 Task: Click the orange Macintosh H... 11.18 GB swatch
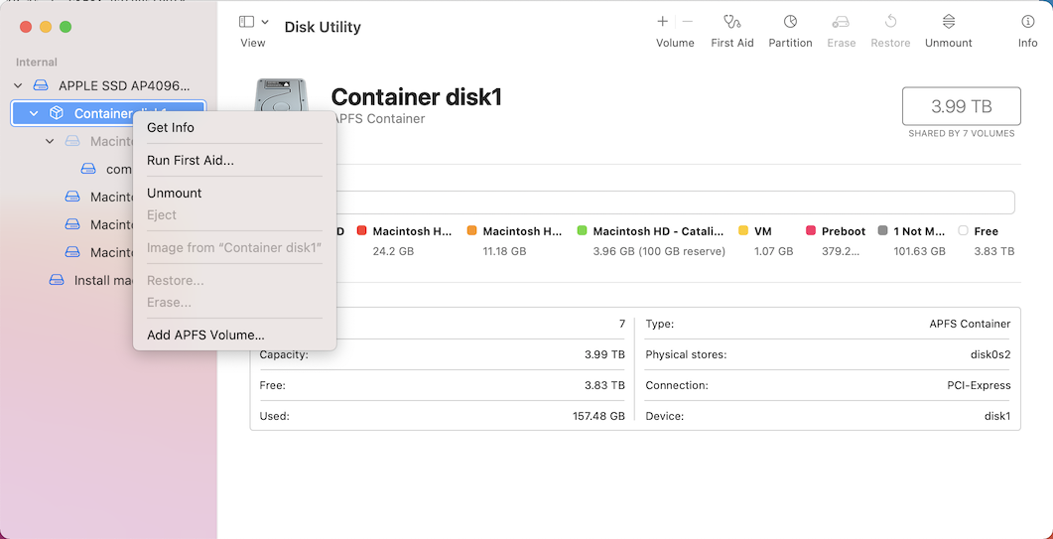click(471, 231)
